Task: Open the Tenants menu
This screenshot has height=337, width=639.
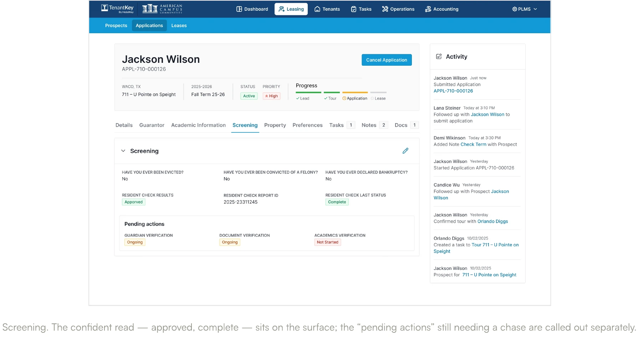Action: point(327,9)
